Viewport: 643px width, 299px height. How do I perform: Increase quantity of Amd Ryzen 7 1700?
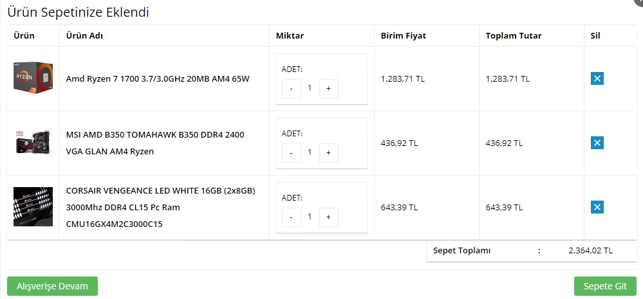328,89
